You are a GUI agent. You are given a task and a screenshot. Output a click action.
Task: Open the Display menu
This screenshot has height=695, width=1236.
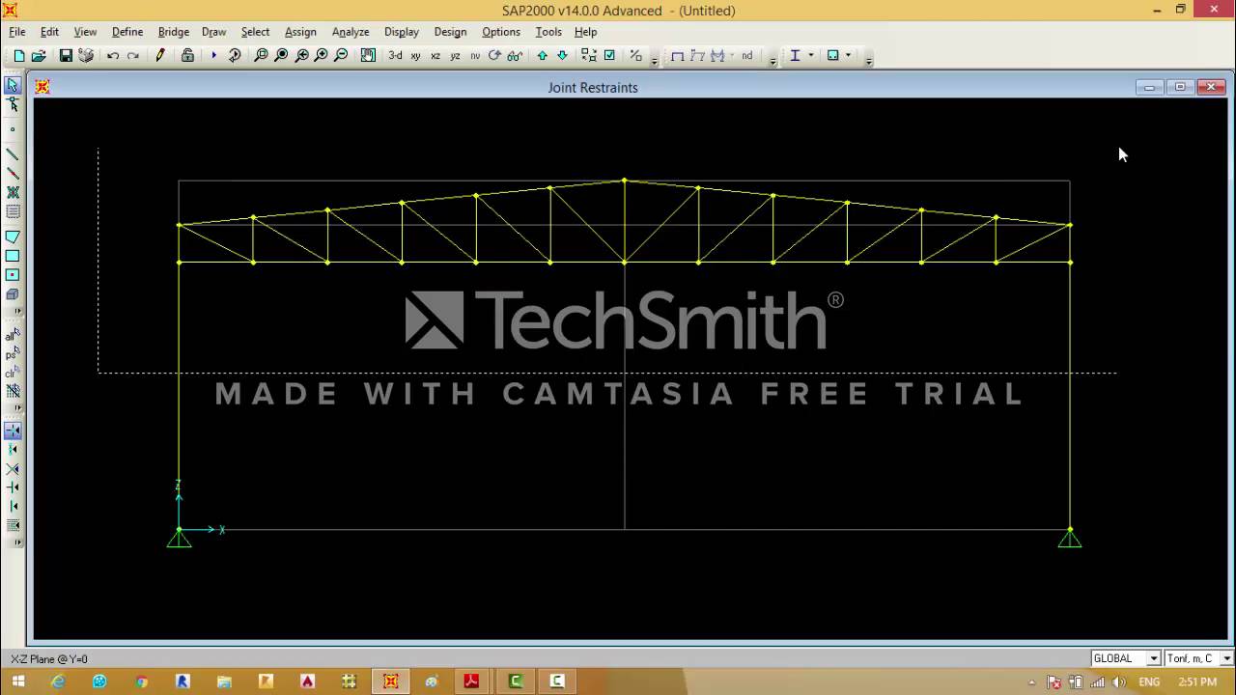pos(402,32)
